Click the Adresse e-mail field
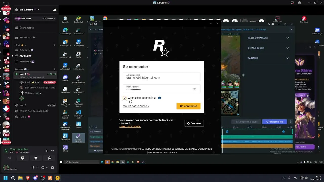The height and width of the screenshot is (182, 324). (x=161, y=77)
